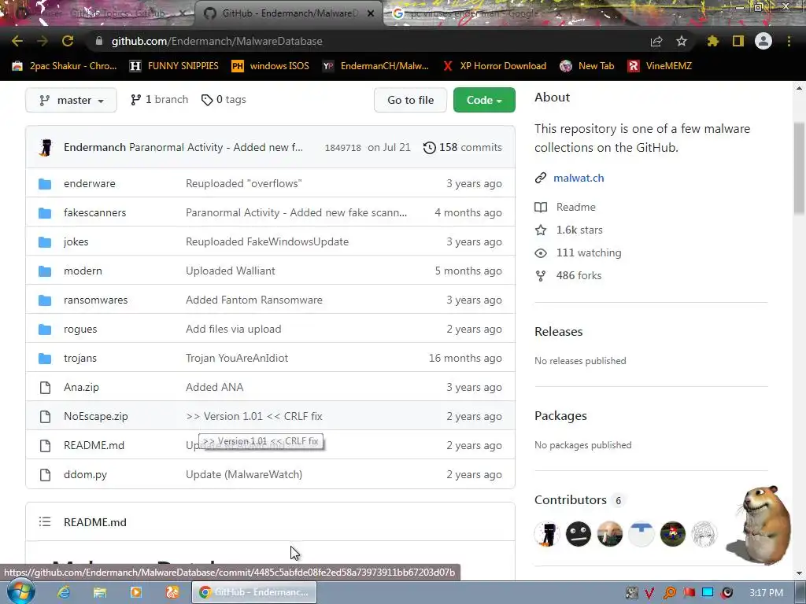Open the Releases heading link
The image size is (806, 604).
(x=558, y=332)
